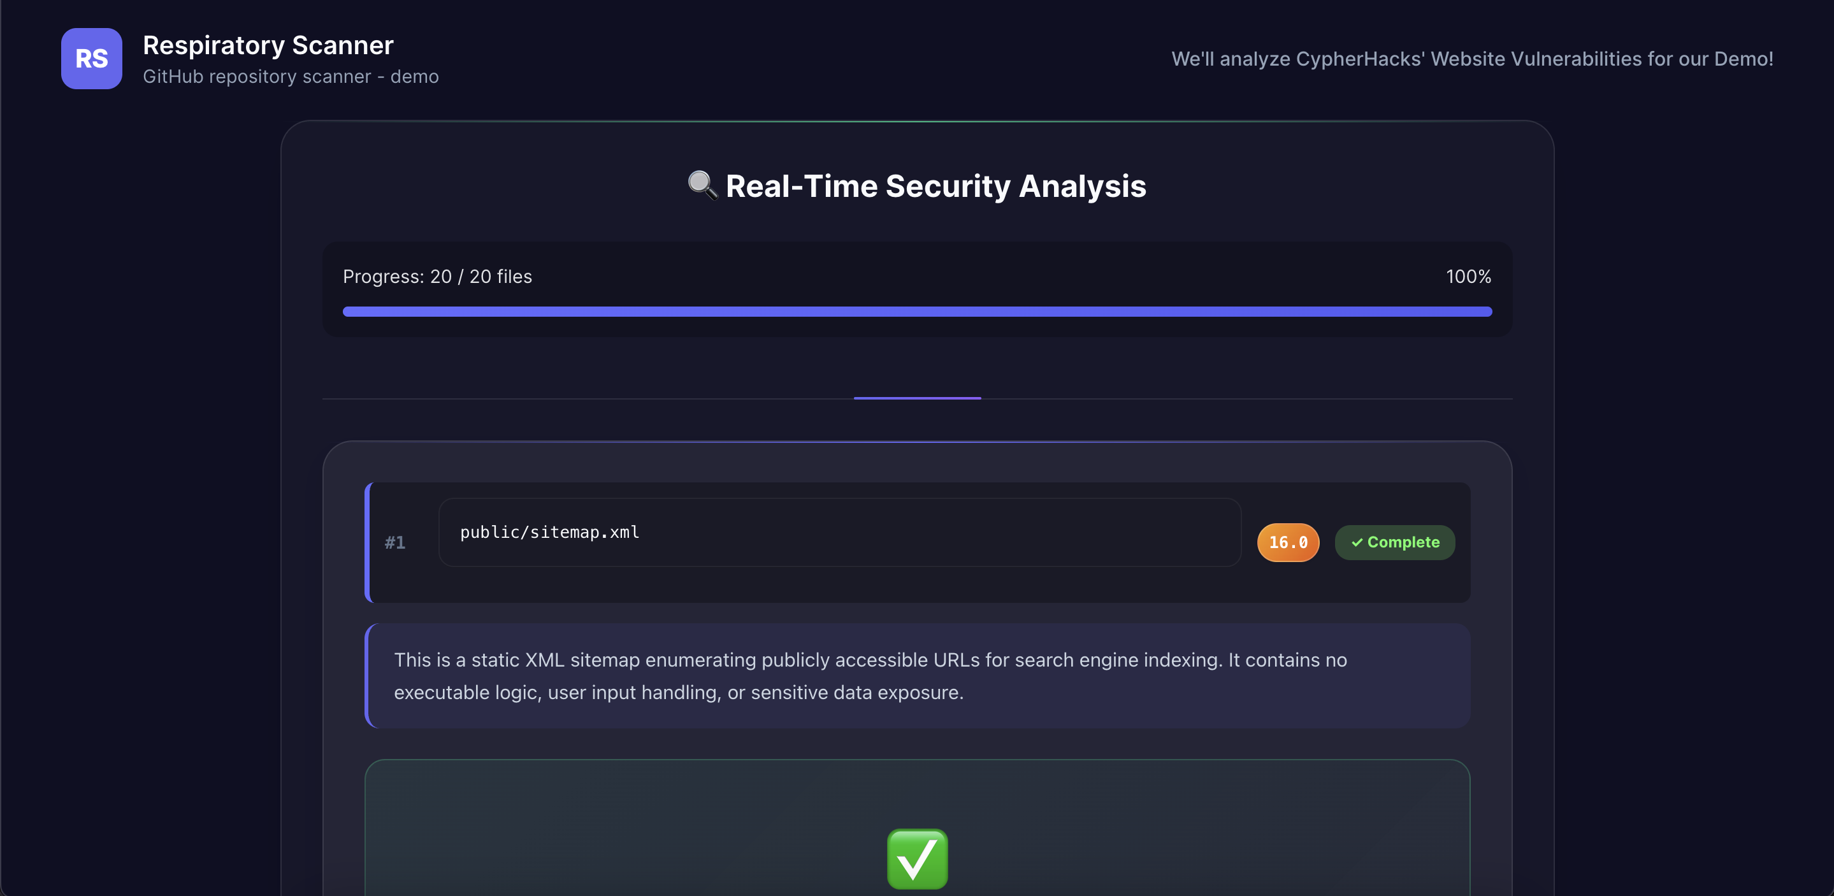The width and height of the screenshot is (1834, 896).
Task: Click the Real-Time Security Analysis heading
Action: 935,186
